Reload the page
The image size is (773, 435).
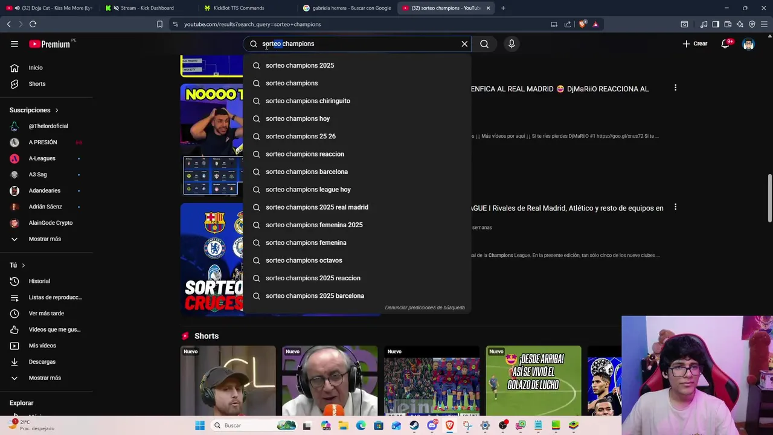(33, 24)
